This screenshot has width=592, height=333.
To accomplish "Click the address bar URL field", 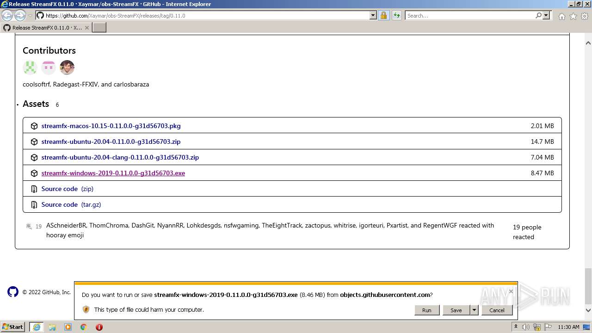I will [x=202, y=15].
